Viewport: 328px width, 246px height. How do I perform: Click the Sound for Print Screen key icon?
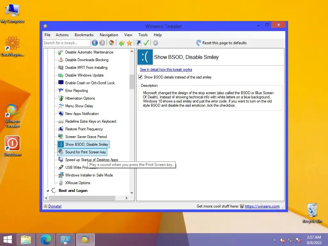61,152
